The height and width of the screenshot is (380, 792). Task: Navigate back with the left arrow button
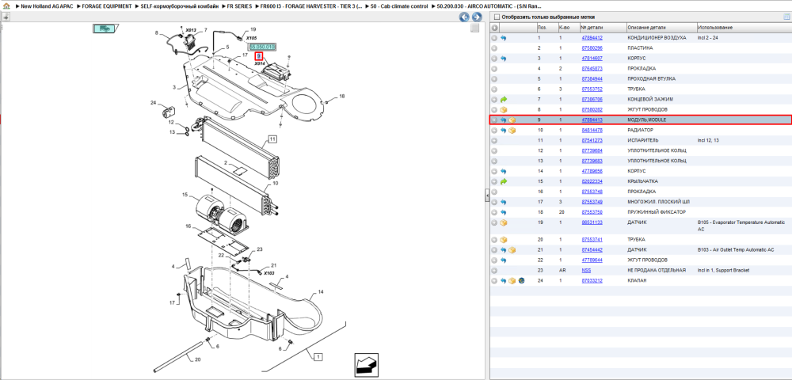click(464, 17)
